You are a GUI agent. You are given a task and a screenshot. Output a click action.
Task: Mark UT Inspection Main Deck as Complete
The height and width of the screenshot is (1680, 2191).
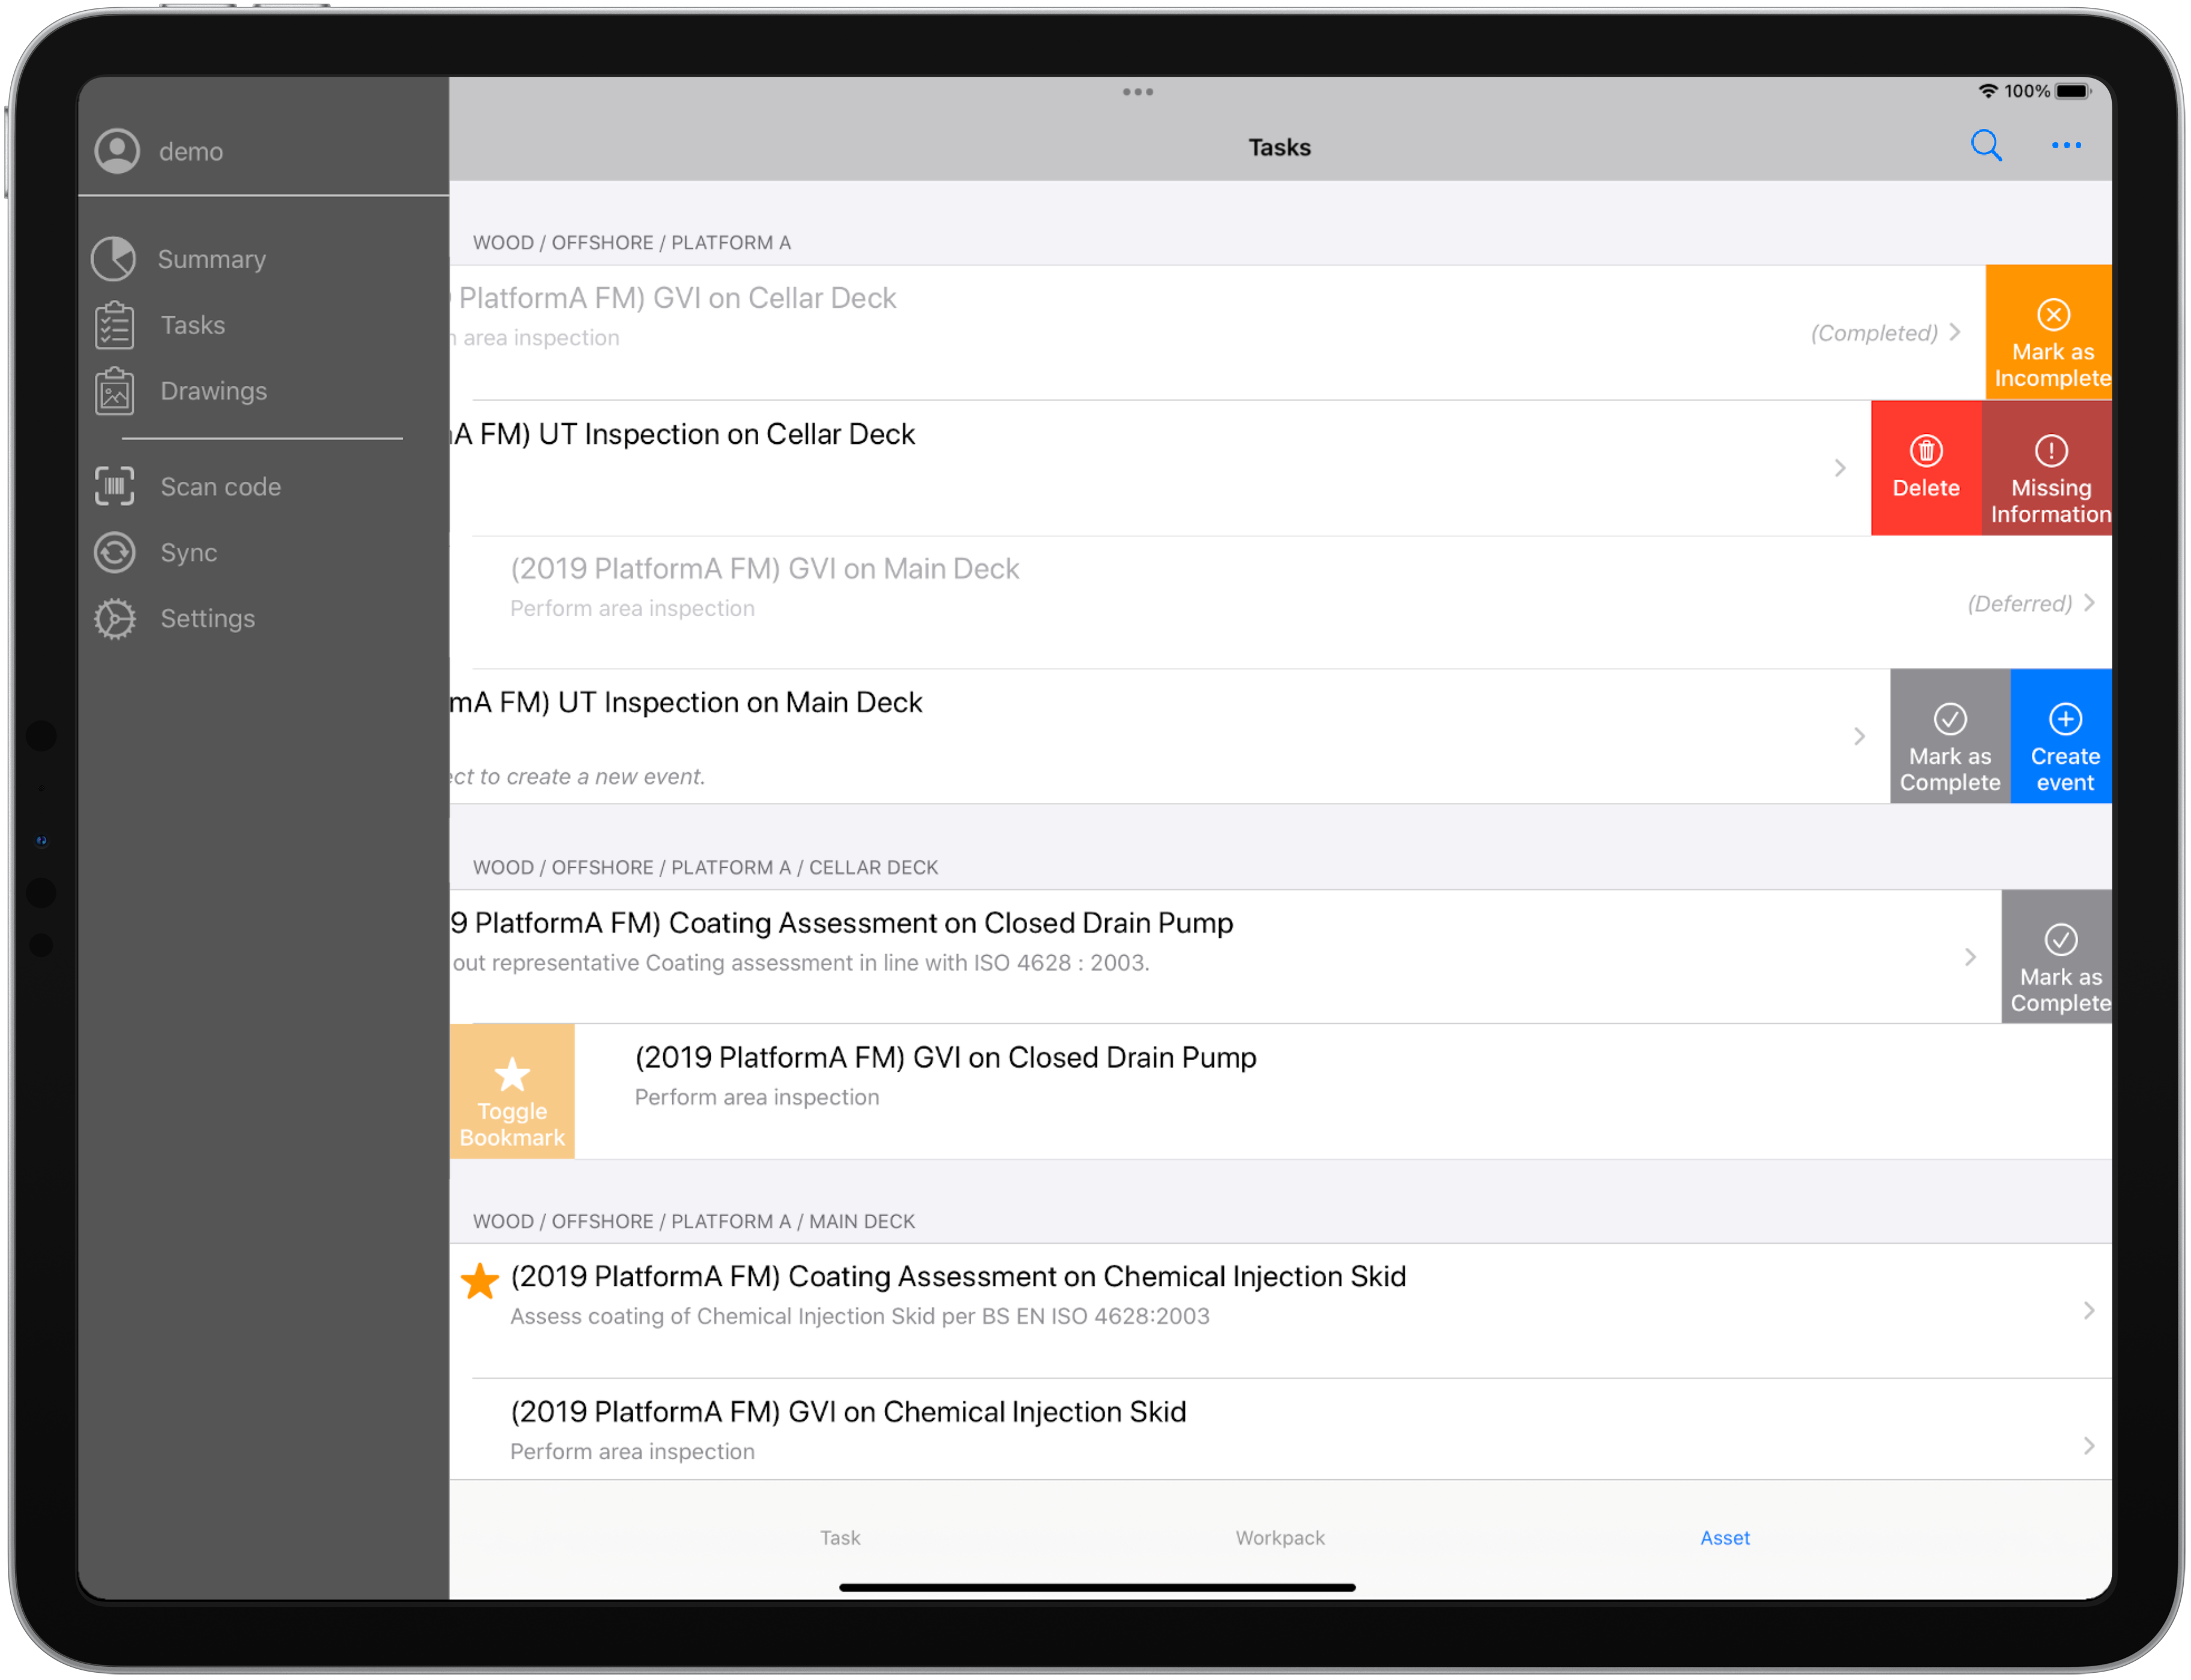coord(1949,737)
